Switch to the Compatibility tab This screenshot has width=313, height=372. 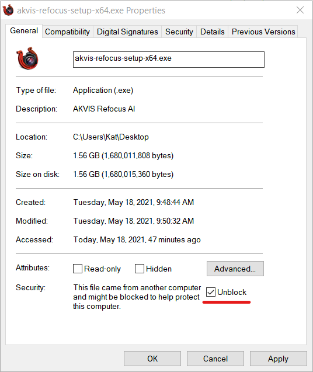(67, 32)
